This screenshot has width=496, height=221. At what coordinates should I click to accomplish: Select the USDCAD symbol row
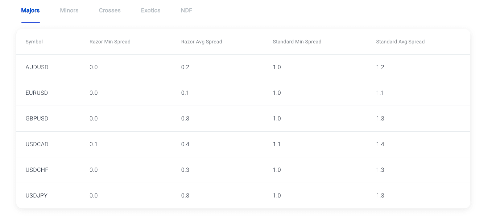[243, 144]
